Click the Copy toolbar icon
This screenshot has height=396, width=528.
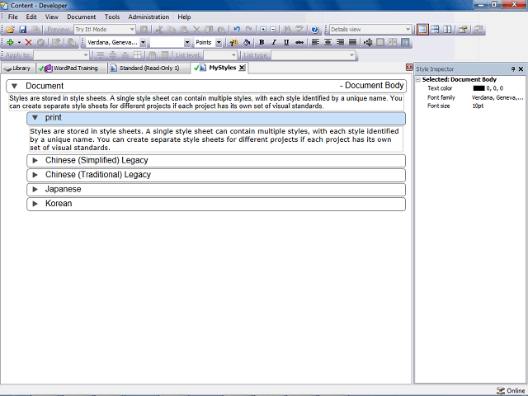coord(172,30)
